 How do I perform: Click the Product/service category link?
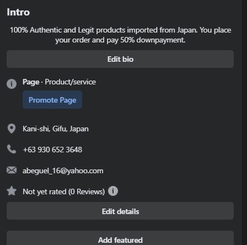(x=71, y=82)
